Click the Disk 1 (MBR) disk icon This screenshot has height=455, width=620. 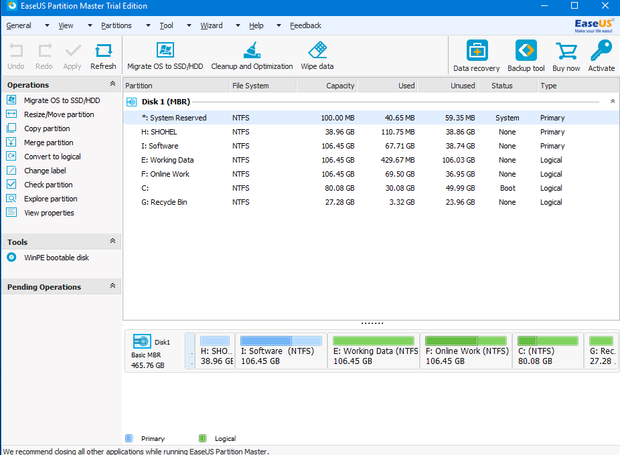click(x=131, y=102)
